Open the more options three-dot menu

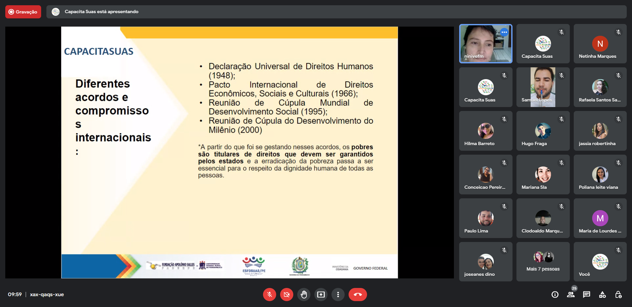point(338,295)
